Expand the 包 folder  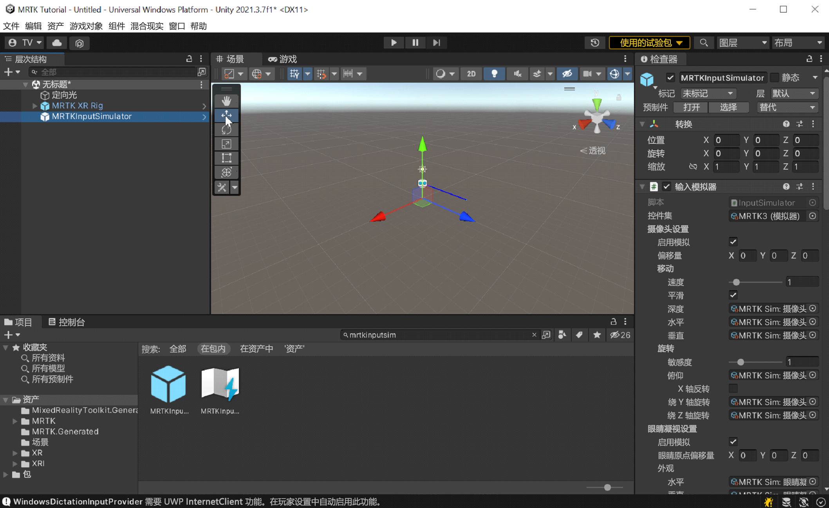5,474
